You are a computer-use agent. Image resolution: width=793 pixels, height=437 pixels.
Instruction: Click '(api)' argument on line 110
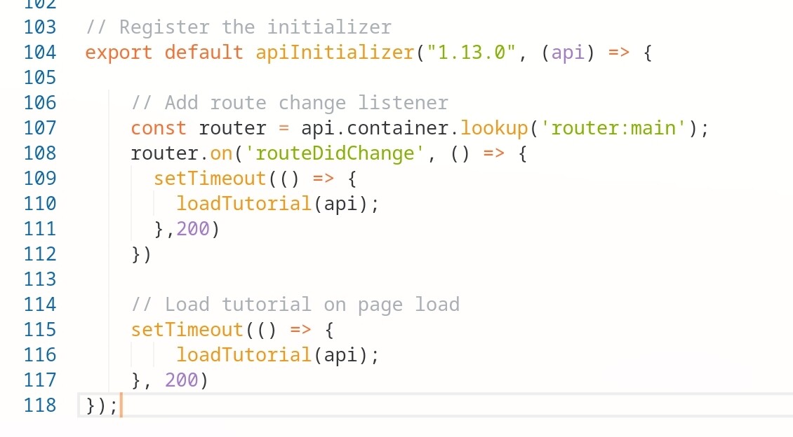pos(340,204)
